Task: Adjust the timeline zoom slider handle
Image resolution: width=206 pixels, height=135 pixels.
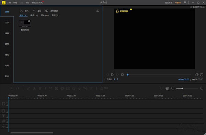Action: pyautogui.click(x=182, y=88)
